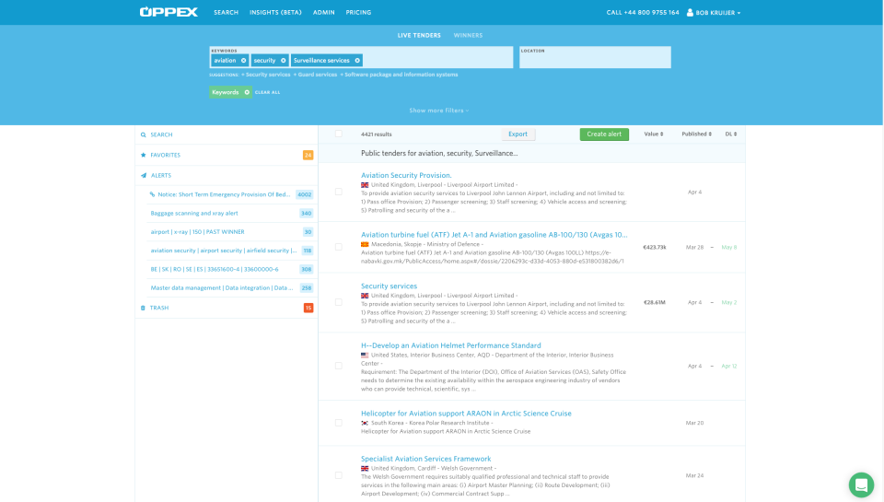Expand Show more filters
Image resolution: width=884 pixels, height=502 pixels.
coord(439,111)
